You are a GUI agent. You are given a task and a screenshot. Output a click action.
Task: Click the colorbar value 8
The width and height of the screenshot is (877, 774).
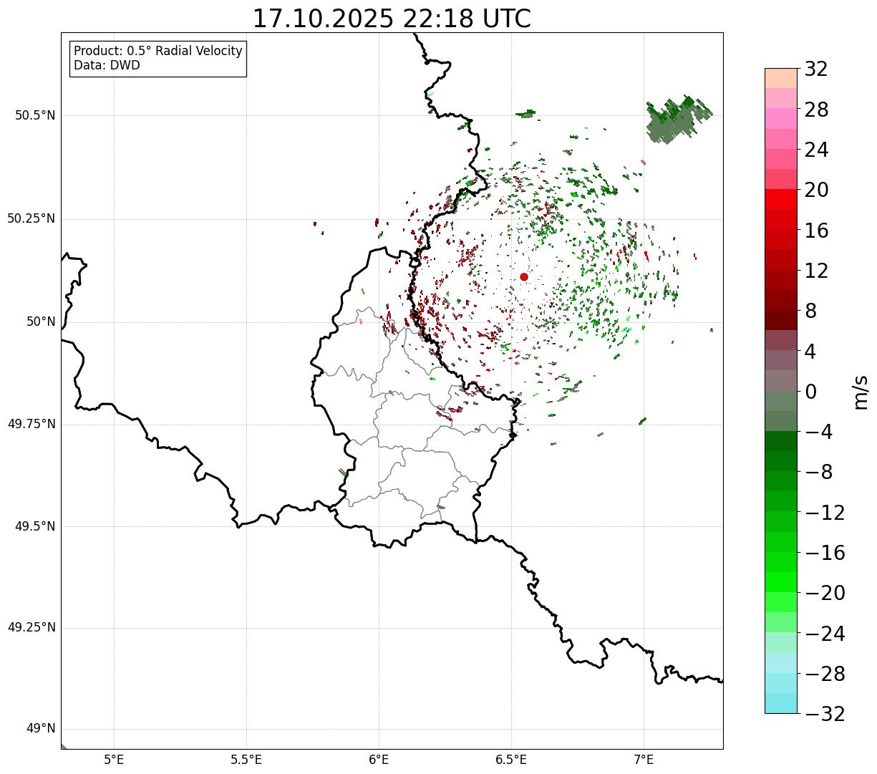(x=810, y=311)
